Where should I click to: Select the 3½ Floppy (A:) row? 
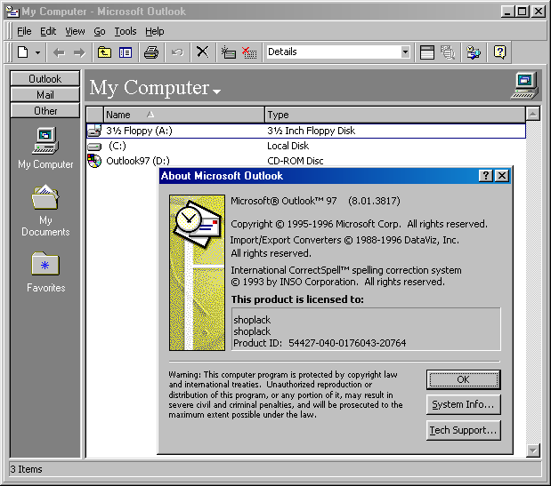(x=306, y=131)
